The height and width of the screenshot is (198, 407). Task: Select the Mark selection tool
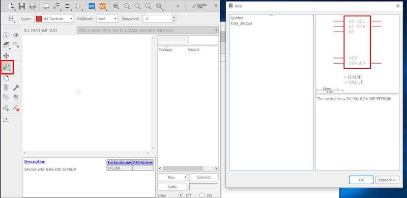point(16,45)
